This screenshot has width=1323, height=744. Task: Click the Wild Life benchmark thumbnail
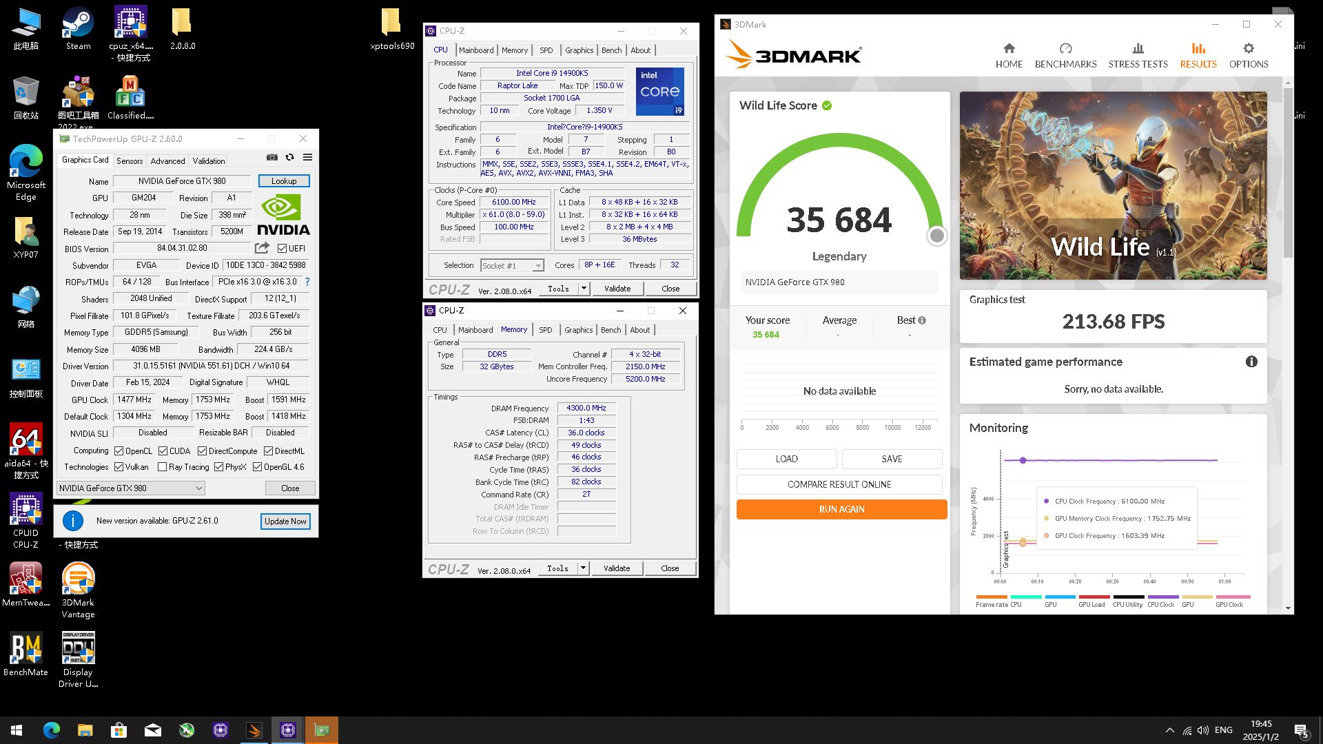click(x=1113, y=185)
